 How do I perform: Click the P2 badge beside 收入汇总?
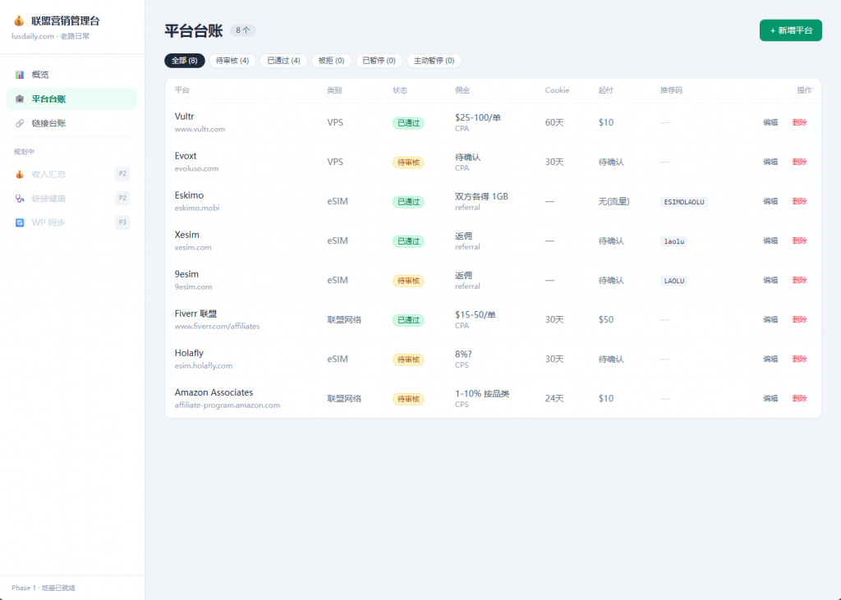click(x=122, y=174)
